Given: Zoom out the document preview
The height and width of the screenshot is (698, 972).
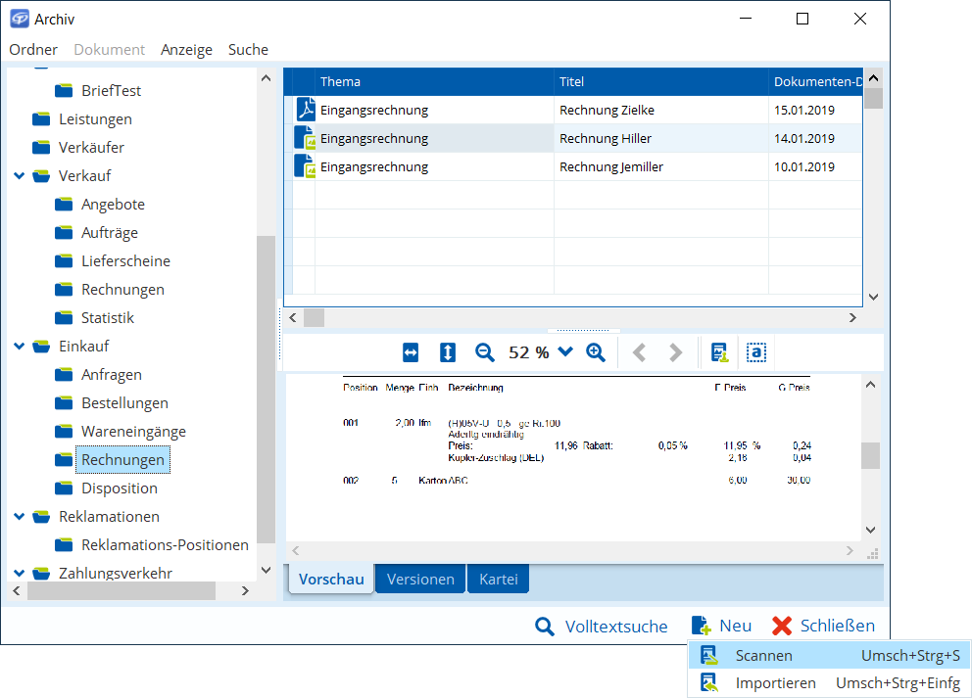Looking at the screenshot, I should [x=485, y=352].
